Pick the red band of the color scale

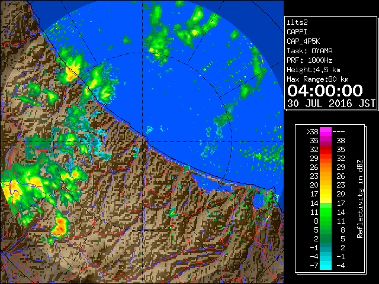326,150
